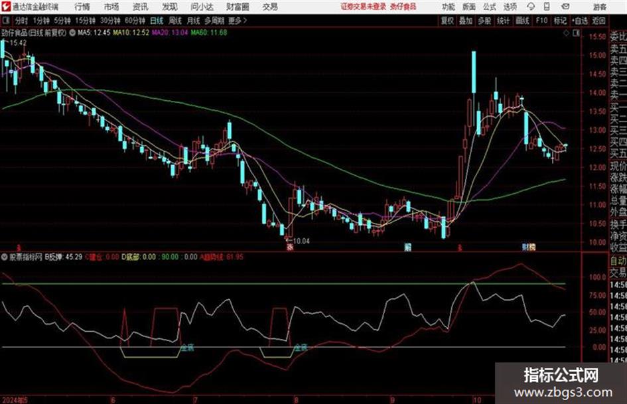Toggle the 自选 watchlist button
Viewport: 627px width, 404px height.
(x=580, y=21)
